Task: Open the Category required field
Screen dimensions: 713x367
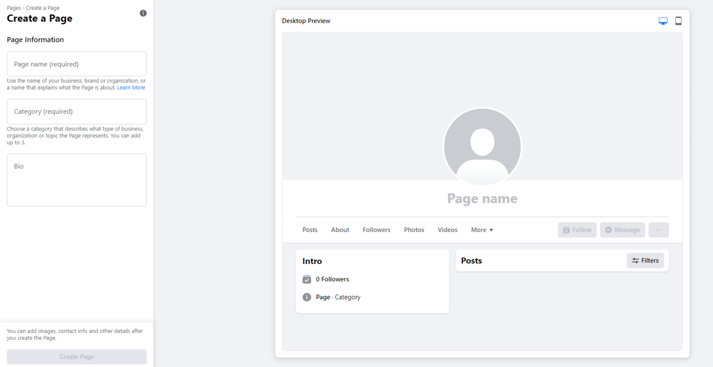Action: [x=77, y=111]
